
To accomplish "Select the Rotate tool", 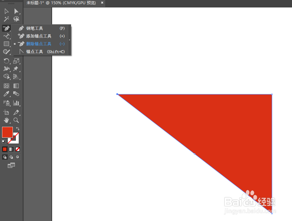I will (6, 61).
